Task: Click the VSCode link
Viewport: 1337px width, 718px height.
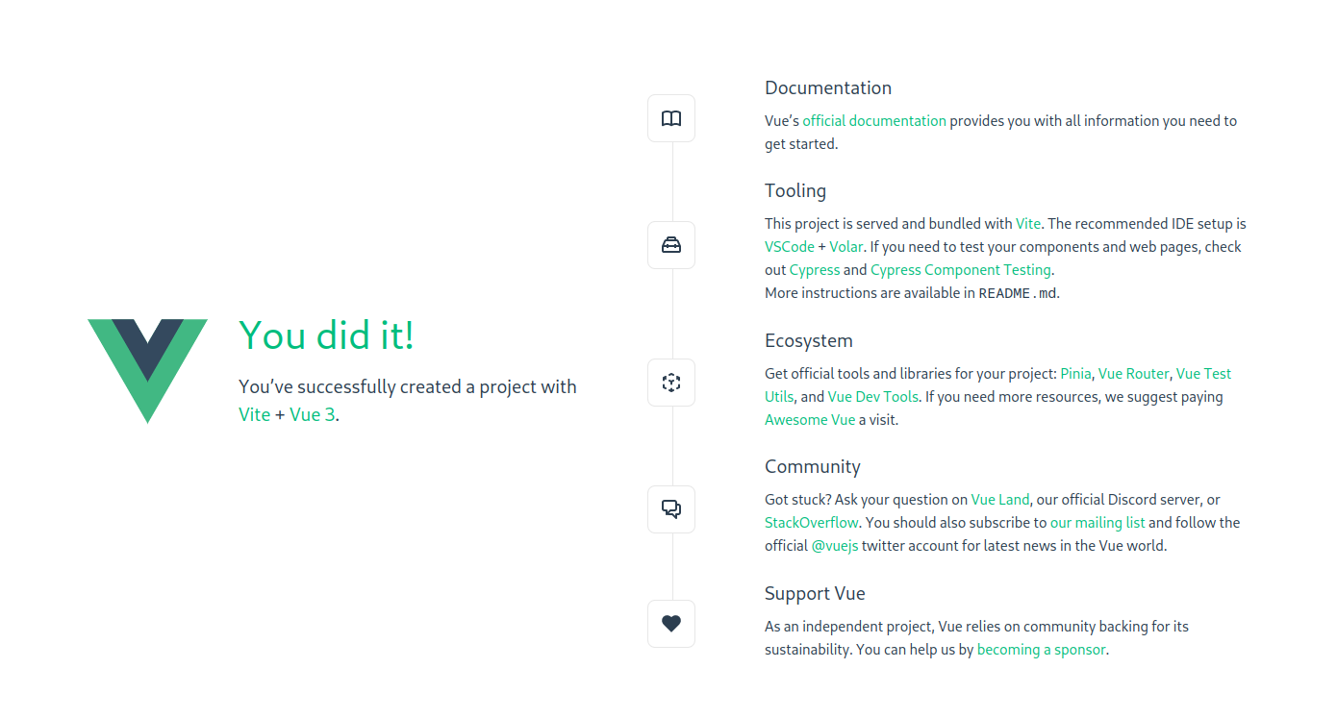Action: click(789, 246)
